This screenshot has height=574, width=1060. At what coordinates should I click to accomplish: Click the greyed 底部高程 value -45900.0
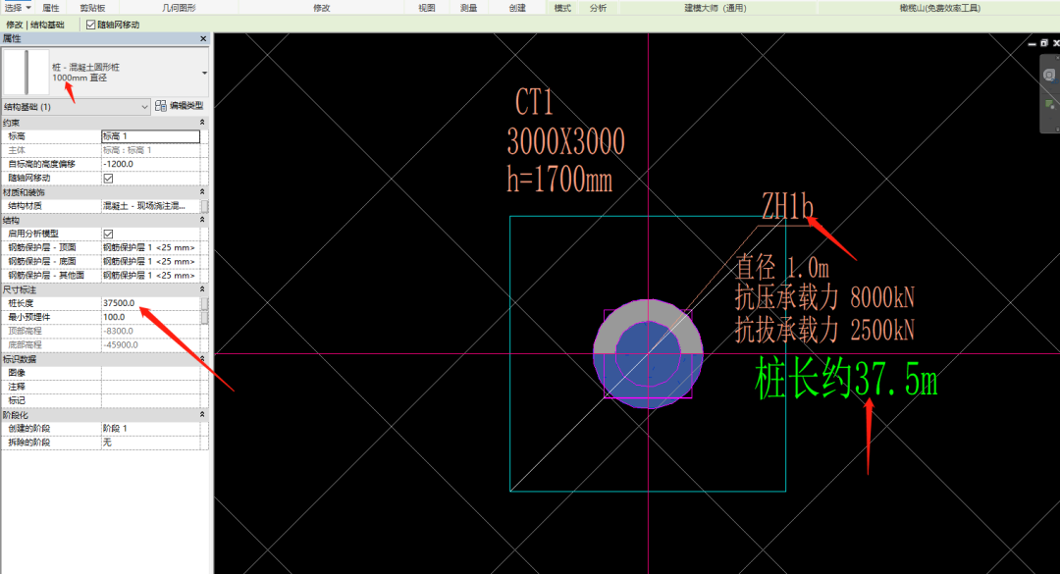[151, 344]
